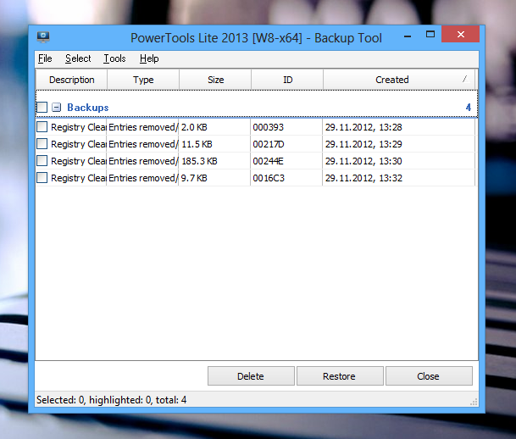Click the Restore button
The image size is (516, 439).
(x=340, y=375)
